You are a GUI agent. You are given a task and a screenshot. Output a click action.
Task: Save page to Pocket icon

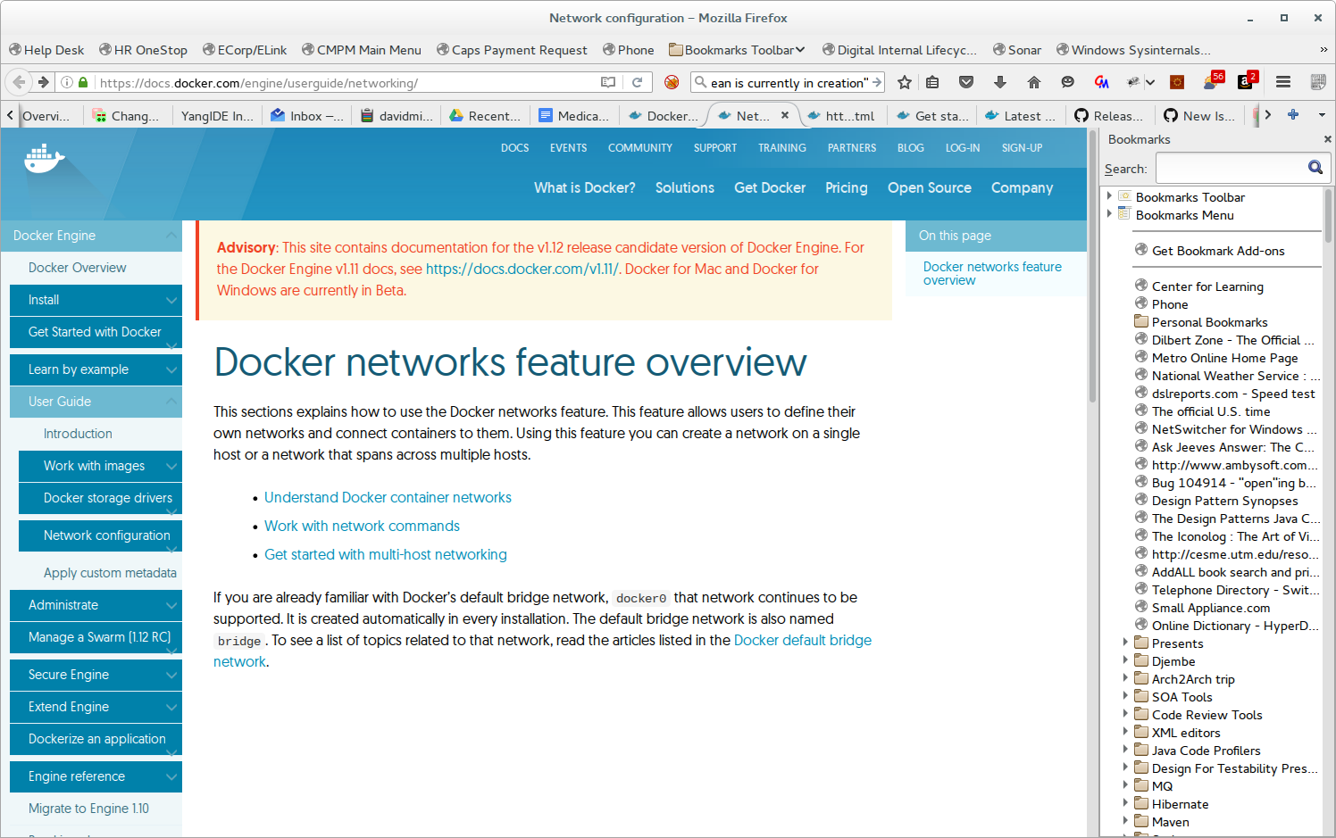(966, 82)
